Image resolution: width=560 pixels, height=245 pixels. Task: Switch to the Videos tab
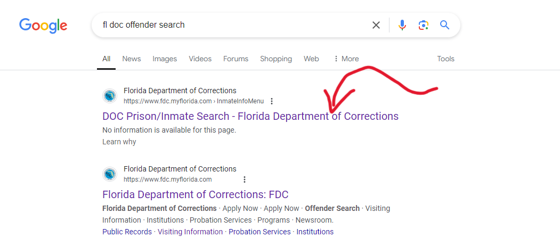pyautogui.click(x=200, y=59)
